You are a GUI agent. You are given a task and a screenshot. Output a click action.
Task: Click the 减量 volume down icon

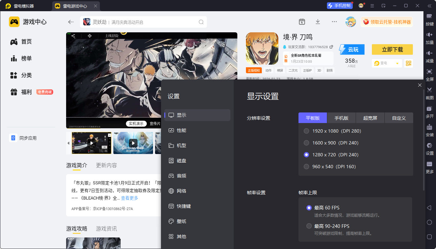pyautogui.click(x=429, y=53)
